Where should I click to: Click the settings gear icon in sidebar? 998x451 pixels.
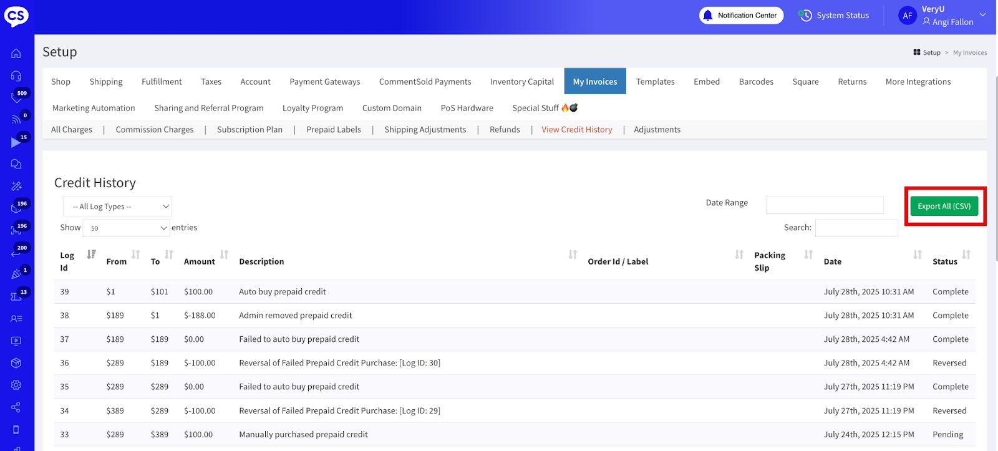click(x=16, y=386)
